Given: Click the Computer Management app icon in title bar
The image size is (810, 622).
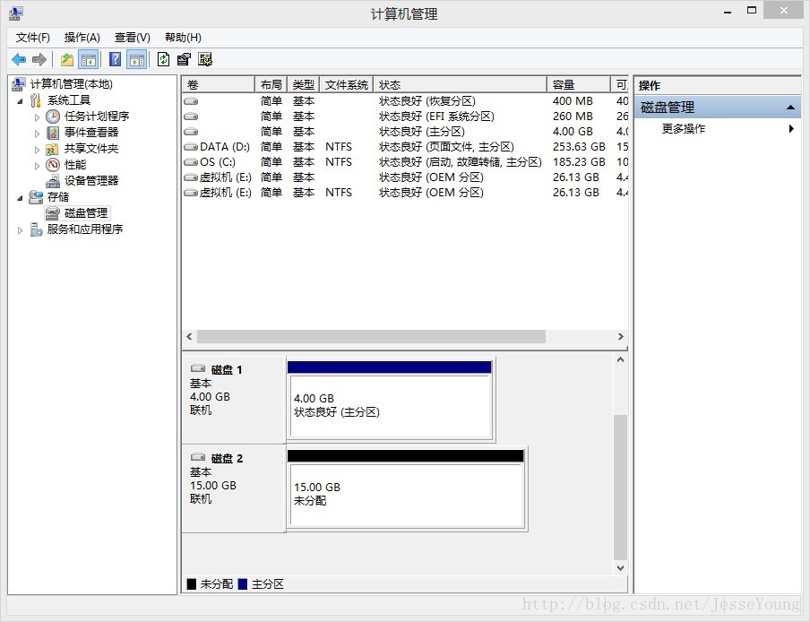Looking at the screenshot, I should point(16,13).
